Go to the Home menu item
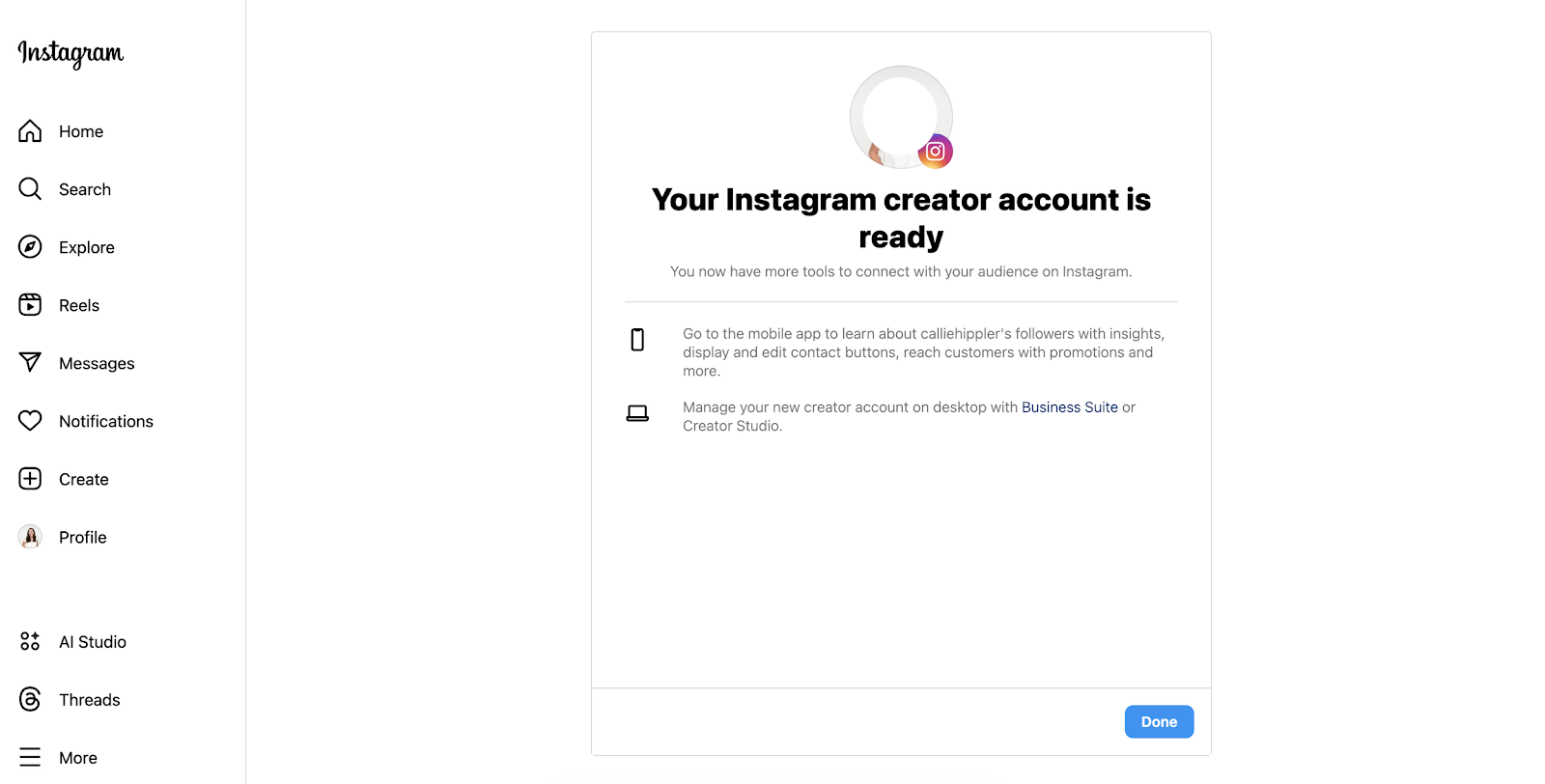 [81, 131]
